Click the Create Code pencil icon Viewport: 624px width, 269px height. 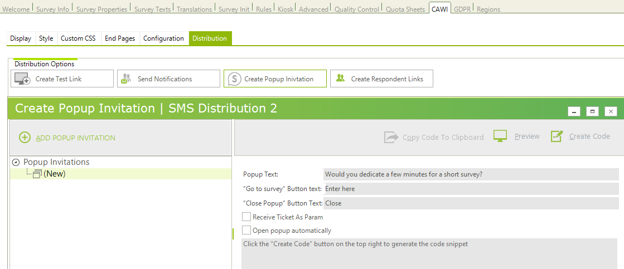tap(557, 136)
